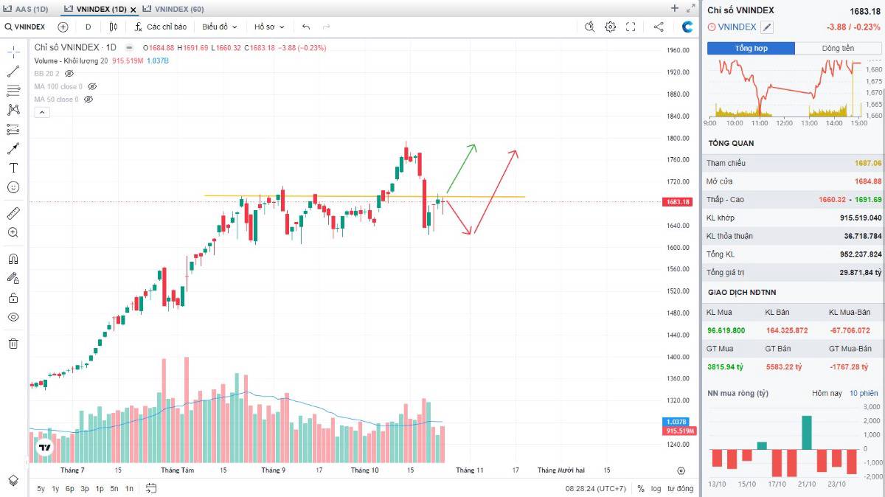
Task: Open the emoji icons tool
Action: point(13,187)
